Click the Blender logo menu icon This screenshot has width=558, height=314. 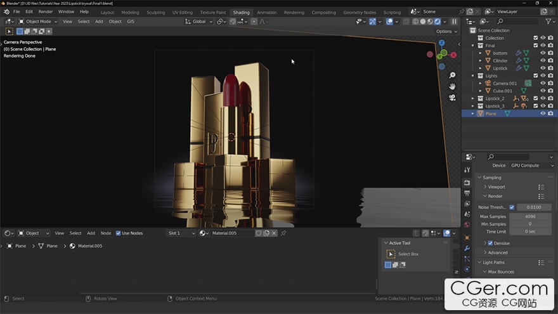coord(6,12)
